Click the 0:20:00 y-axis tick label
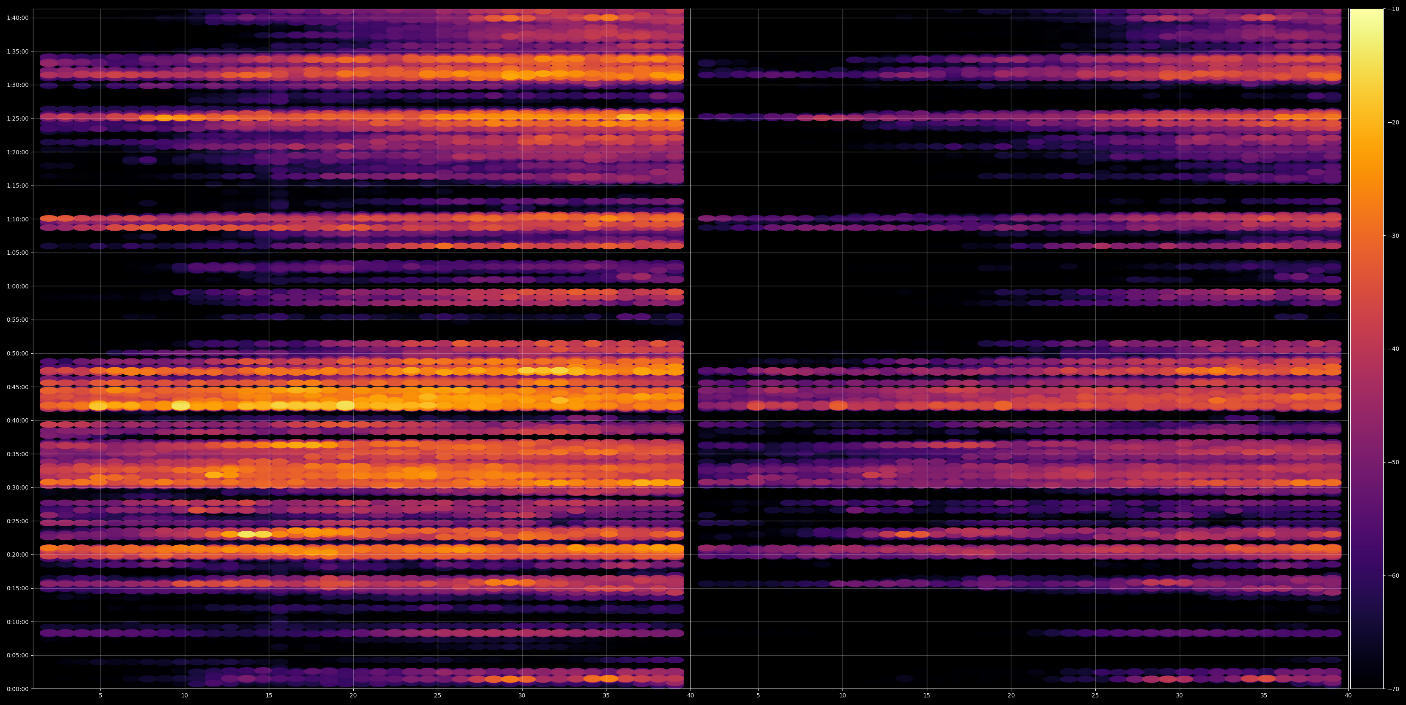The height and width of the screenshot is (705, 1406). [x=17, y=555]
